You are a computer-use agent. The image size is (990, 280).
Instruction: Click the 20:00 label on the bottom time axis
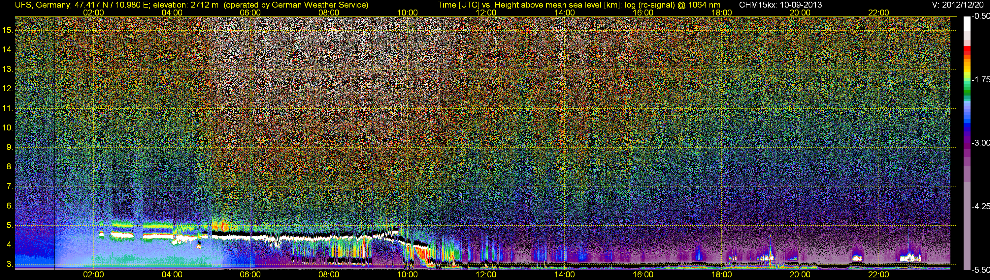pyautogui.click(x=800, y=275)
